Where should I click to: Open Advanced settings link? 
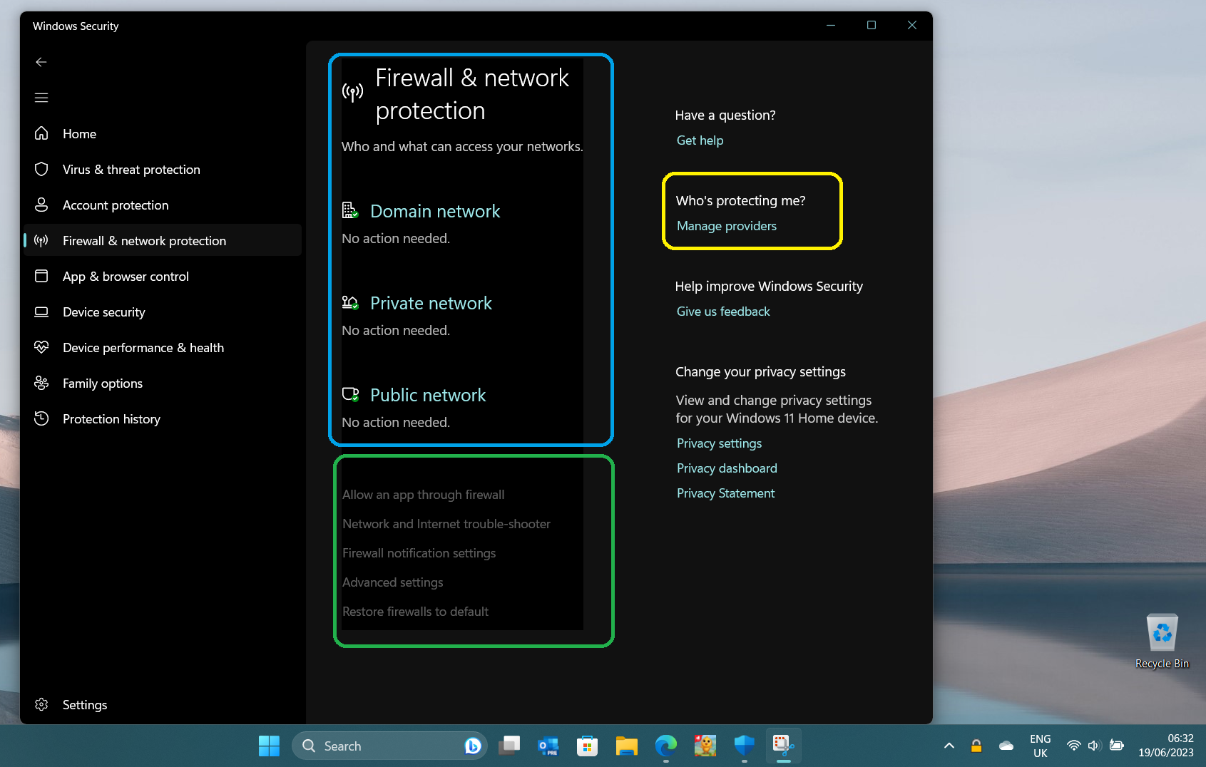tap(393, 582)
